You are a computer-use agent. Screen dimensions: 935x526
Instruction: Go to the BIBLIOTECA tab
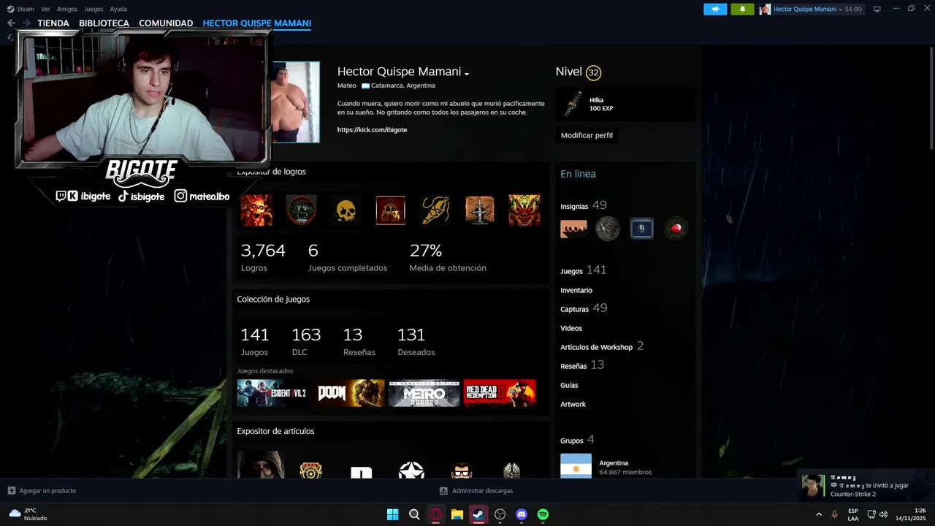104,23
